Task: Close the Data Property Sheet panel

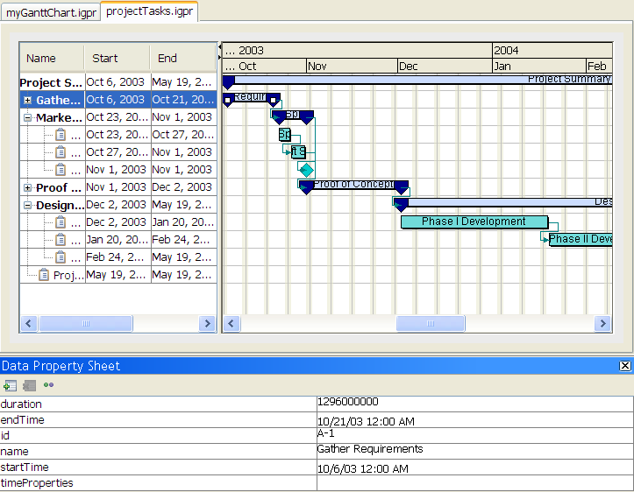Action: pyautogui.click(x=624, y=366)
